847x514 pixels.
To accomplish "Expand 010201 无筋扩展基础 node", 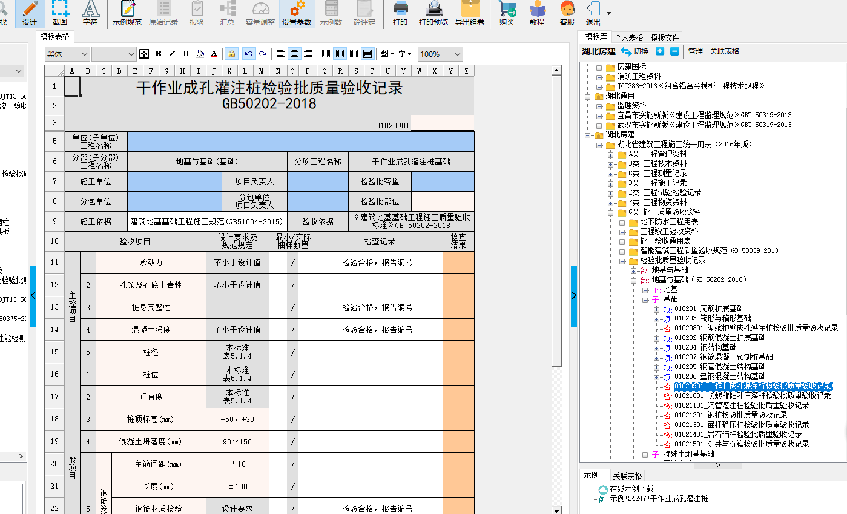I will point(656,309).
